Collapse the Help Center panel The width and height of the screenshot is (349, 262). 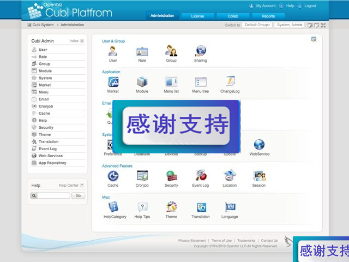click(82, 185)
